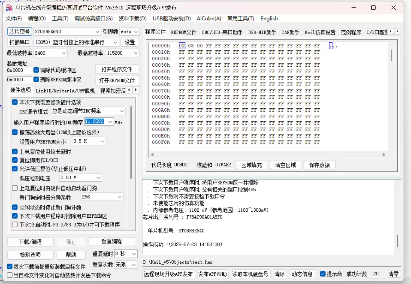The width and height of the screenshot is (411, 284).
Task: Click the STC-ISP application icon in title bar
Action: [x=9, y=8]
